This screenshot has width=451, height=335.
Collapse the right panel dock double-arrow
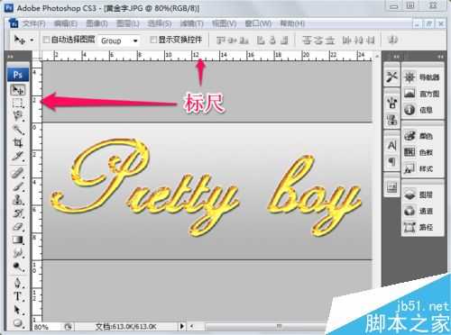pos(440,56)
